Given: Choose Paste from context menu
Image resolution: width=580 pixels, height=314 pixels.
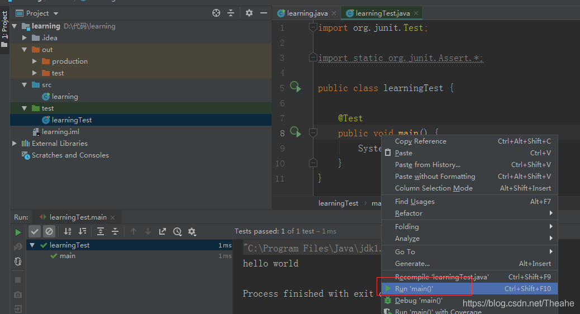Looking at the screenshot, I should click(469, 153).
